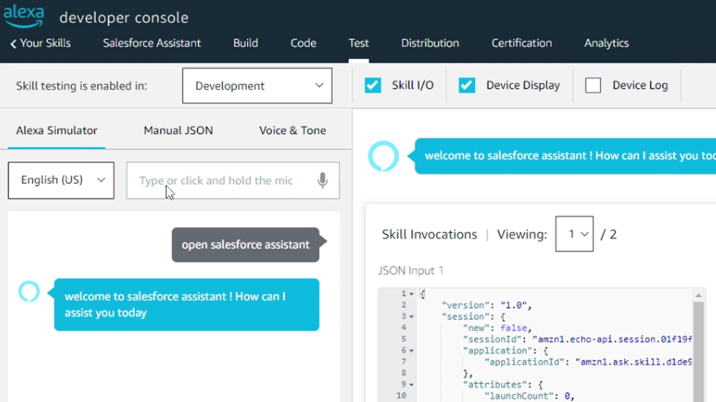Open the Skill Invocations viewing number dropdown
716x402 pixels.
pyautogui.click(x=574, y=234)
